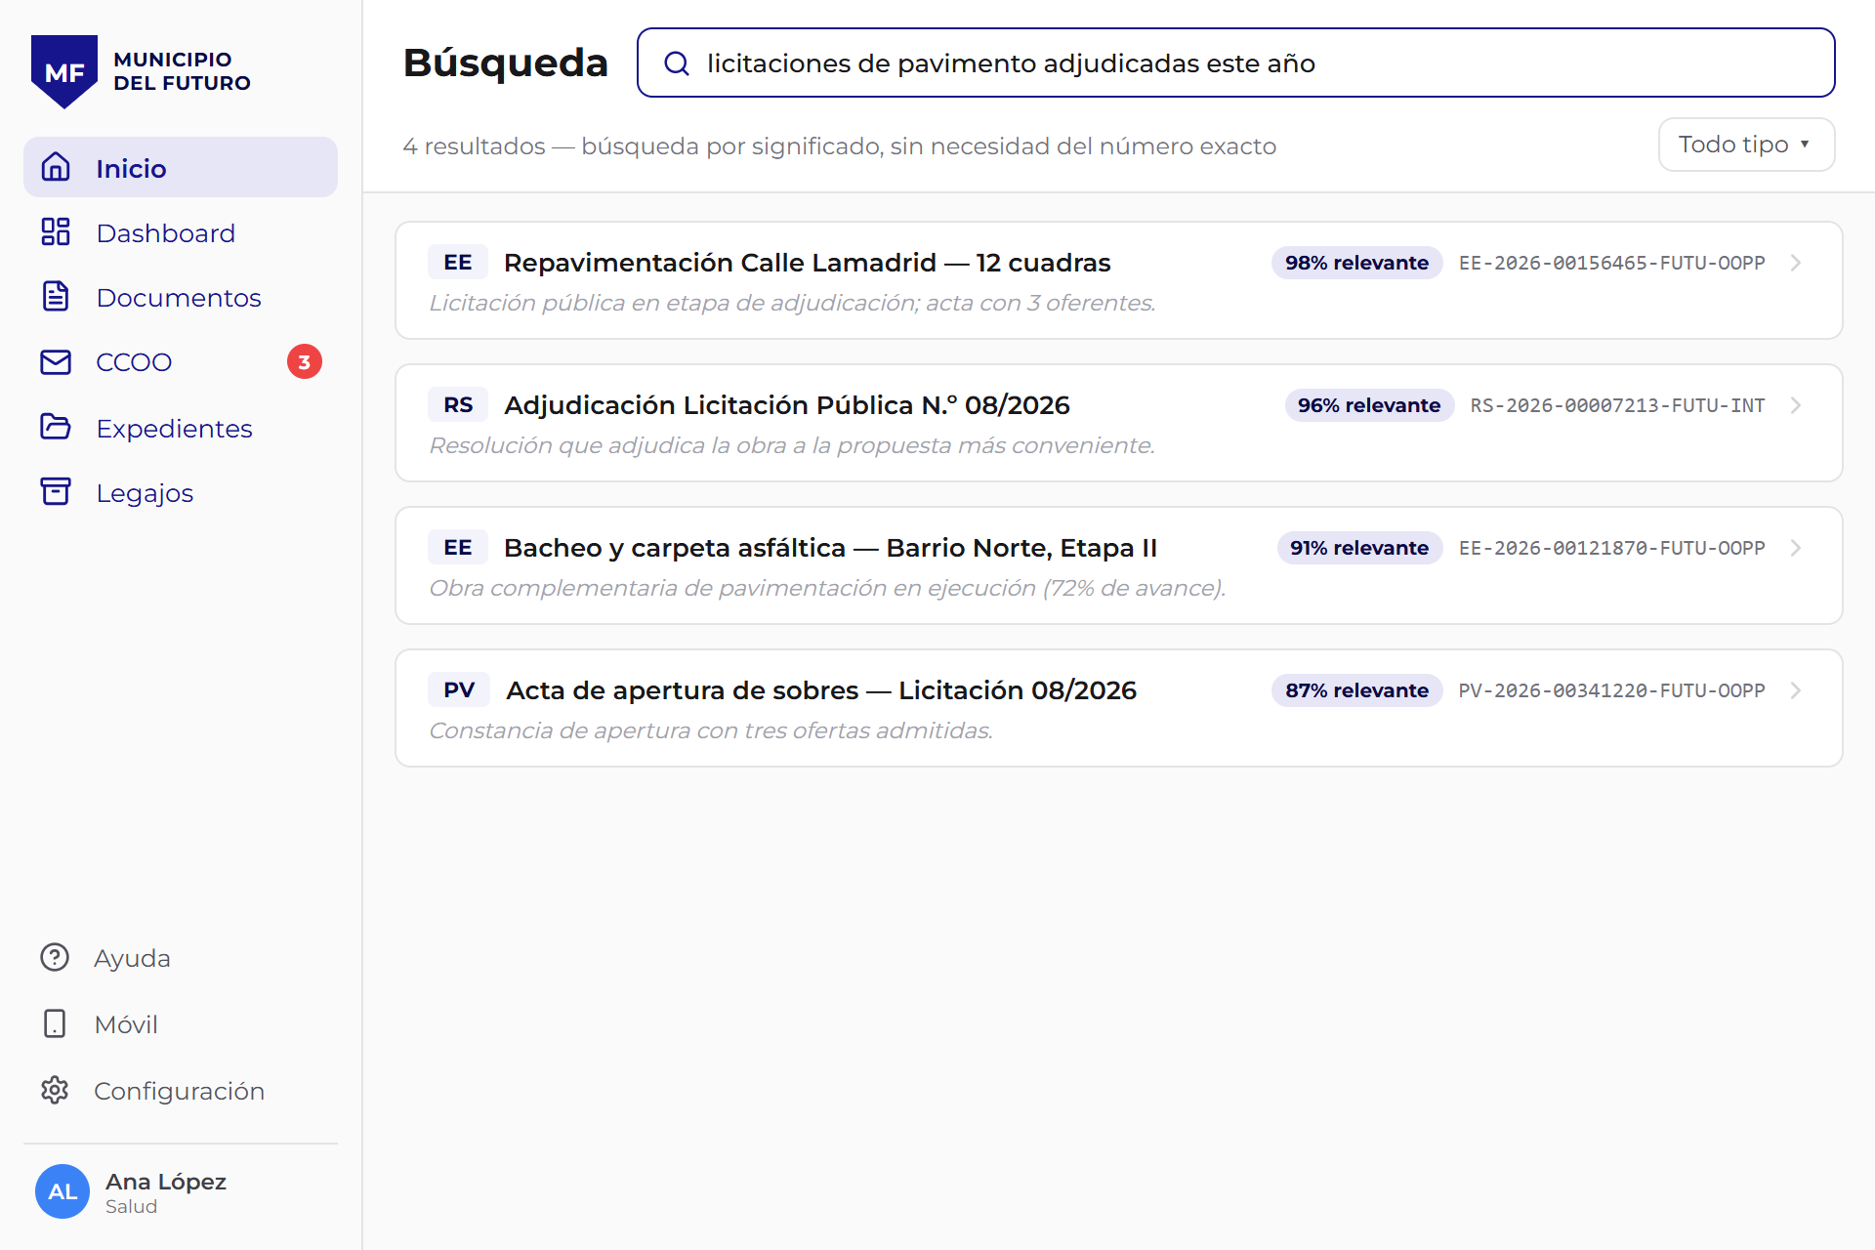1875x1250 pixels.
Task: Expand Bacheo y carpeta asfáltica chevron
Action: (x=1796, y=548)
